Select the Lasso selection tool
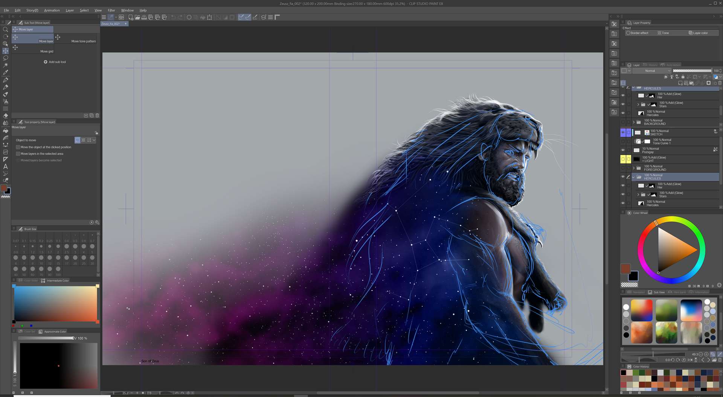 5,58
